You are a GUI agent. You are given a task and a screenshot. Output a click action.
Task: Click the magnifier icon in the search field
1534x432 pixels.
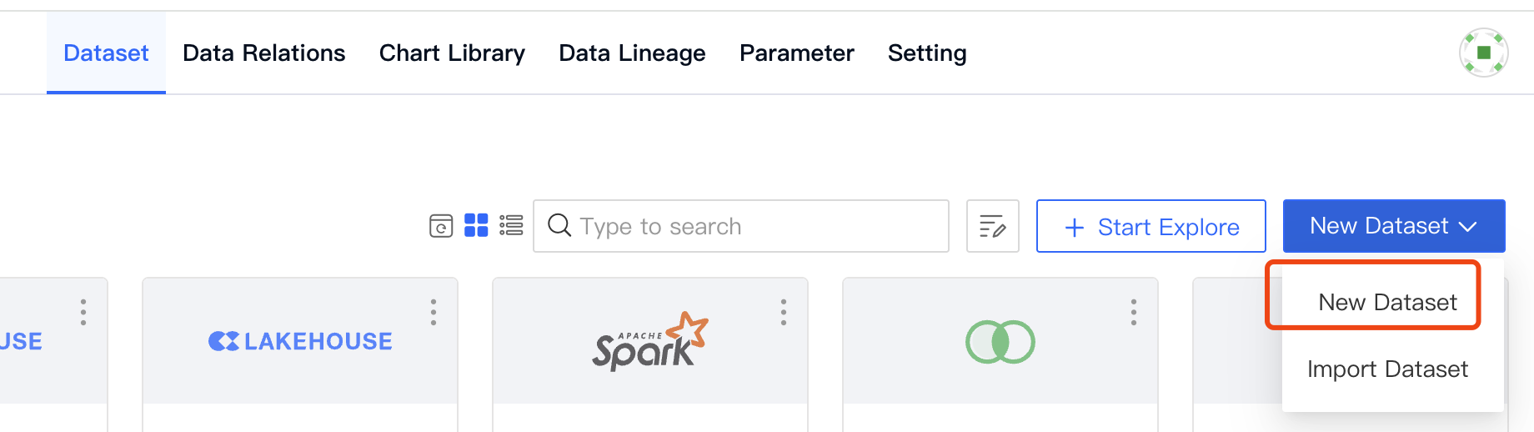click(x=559, y=225)
